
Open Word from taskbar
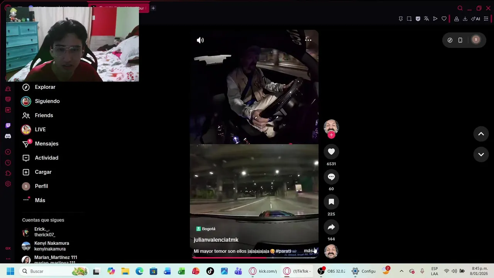tap(167, 271)
